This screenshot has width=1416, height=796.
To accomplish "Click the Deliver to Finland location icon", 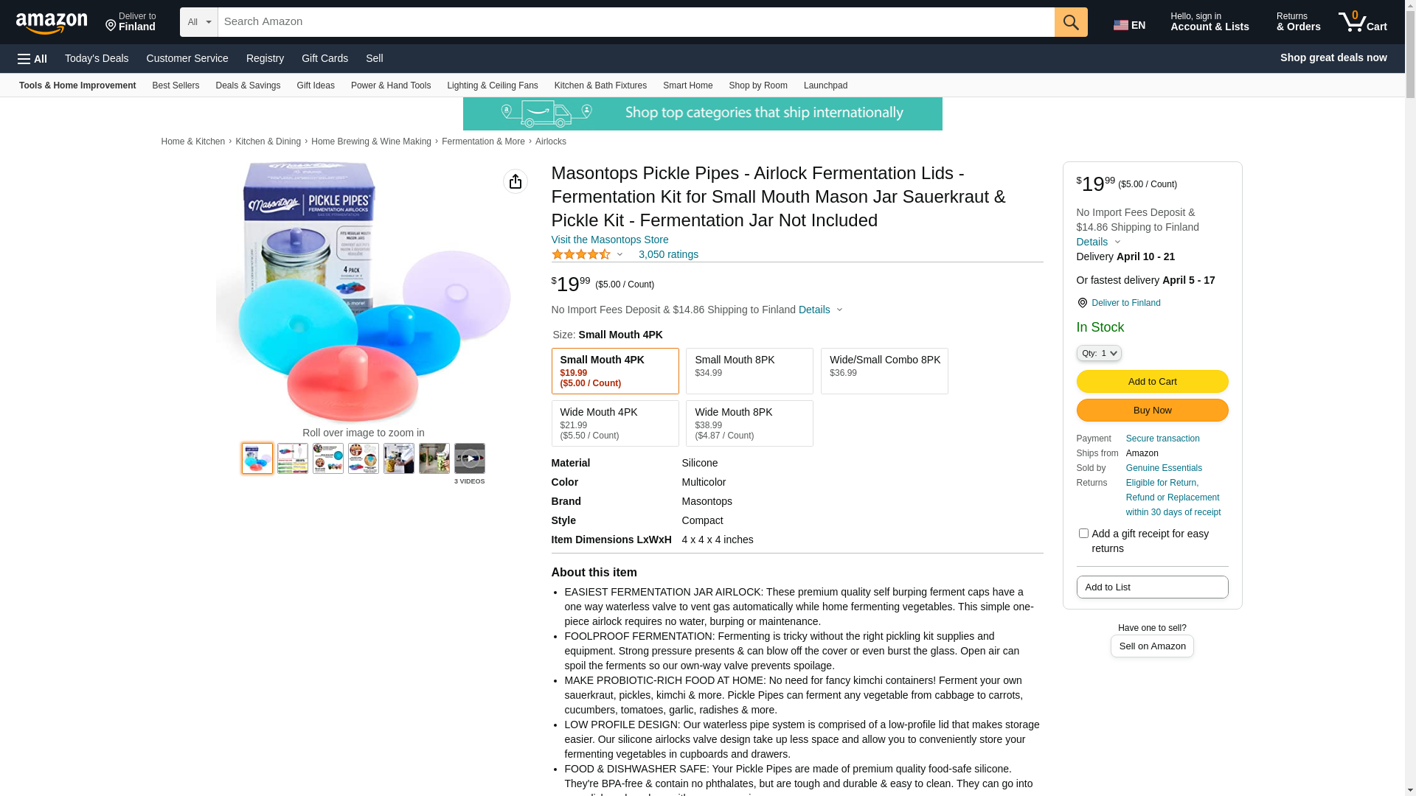I will click(x=1082, y=303).
